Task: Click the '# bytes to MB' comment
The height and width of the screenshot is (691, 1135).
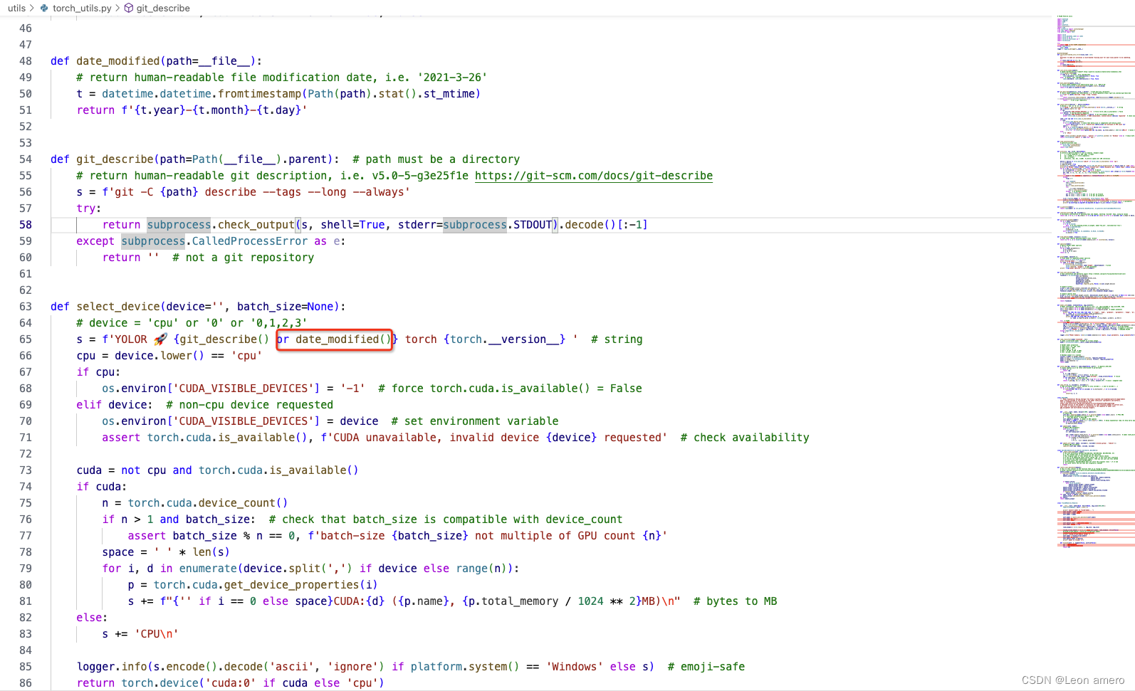Action: [736, 601]
